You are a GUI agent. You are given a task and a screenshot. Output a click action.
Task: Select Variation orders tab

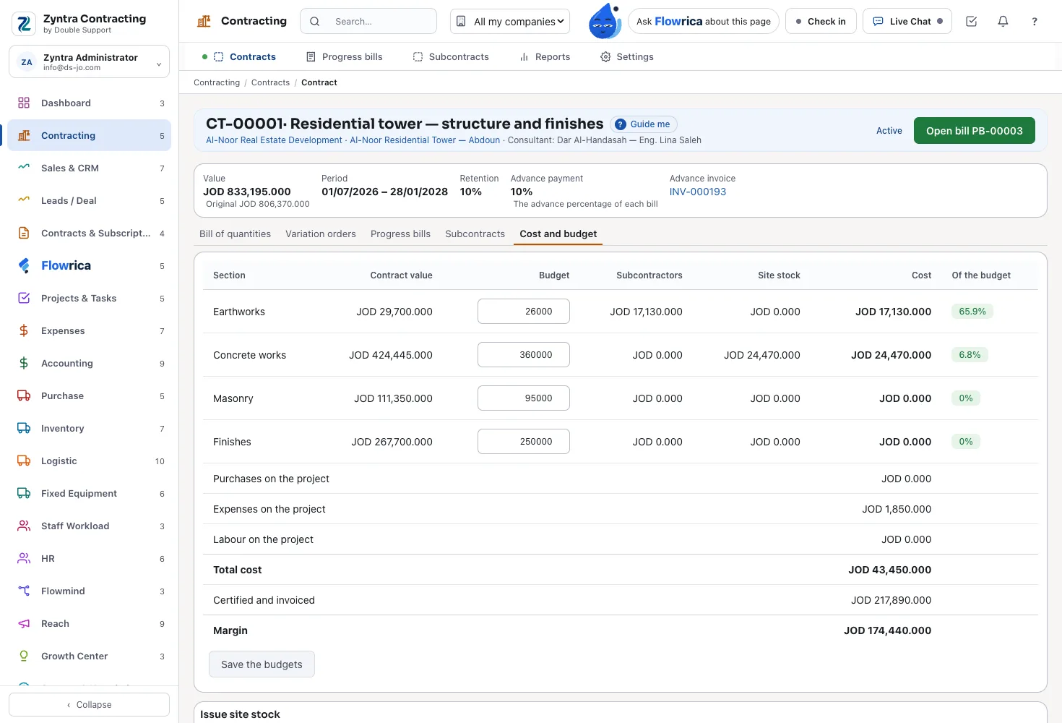(x=321, y=234)
